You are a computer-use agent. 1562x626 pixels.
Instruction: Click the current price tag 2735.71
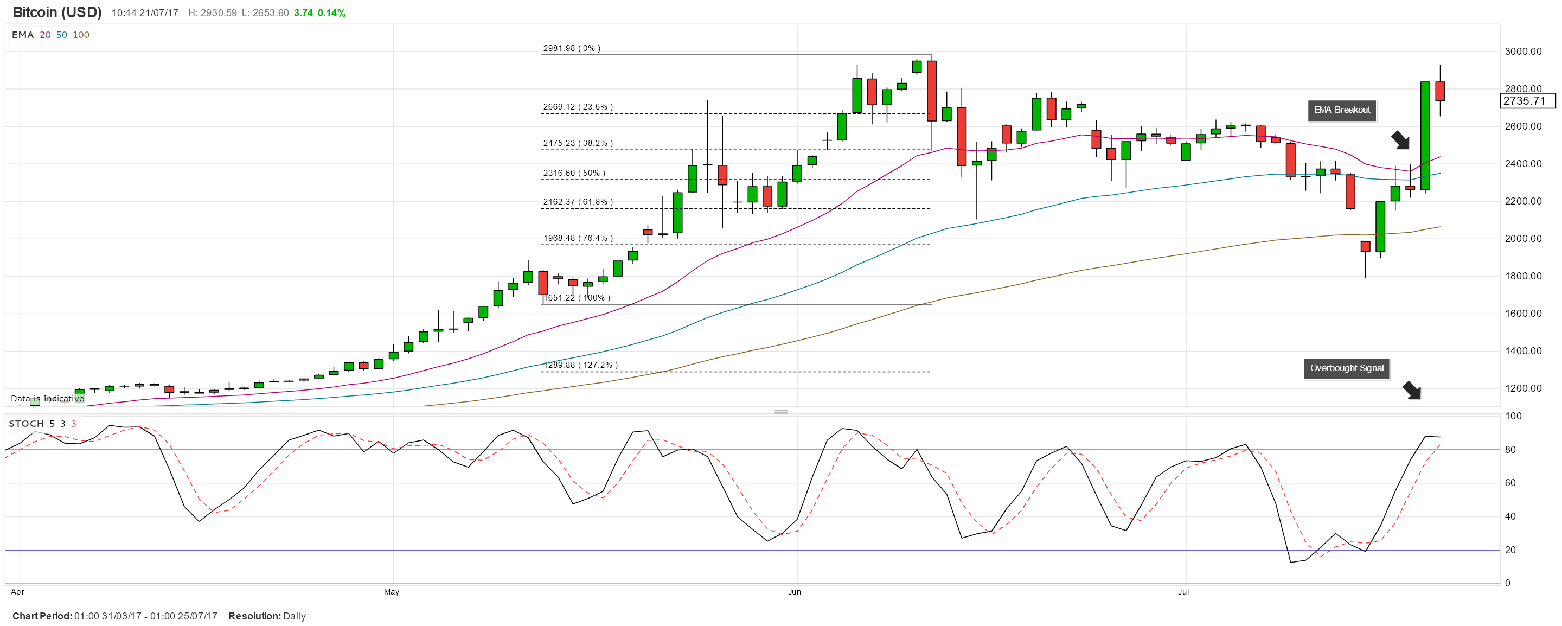(x=1528, y=101)
